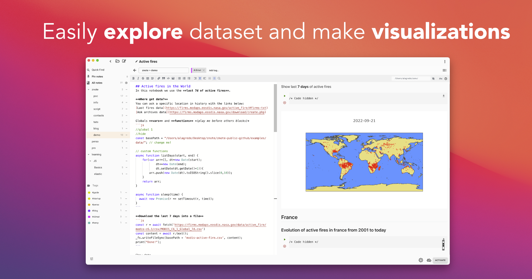Open Quick Find
The height and width of the screenshot is (279, 532).
point(98,70)
